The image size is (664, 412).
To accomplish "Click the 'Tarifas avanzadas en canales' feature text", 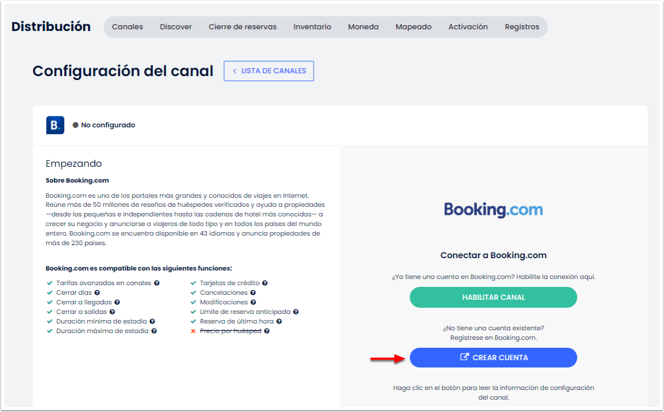I will click(104, 283).
